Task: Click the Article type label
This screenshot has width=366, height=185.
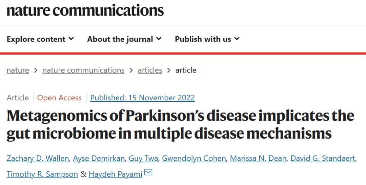Action: (18, 98)
